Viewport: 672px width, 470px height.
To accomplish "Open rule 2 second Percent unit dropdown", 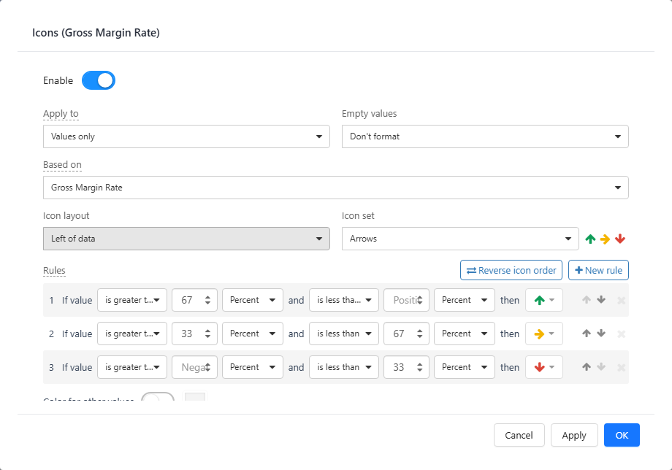I will coord(465,334).
